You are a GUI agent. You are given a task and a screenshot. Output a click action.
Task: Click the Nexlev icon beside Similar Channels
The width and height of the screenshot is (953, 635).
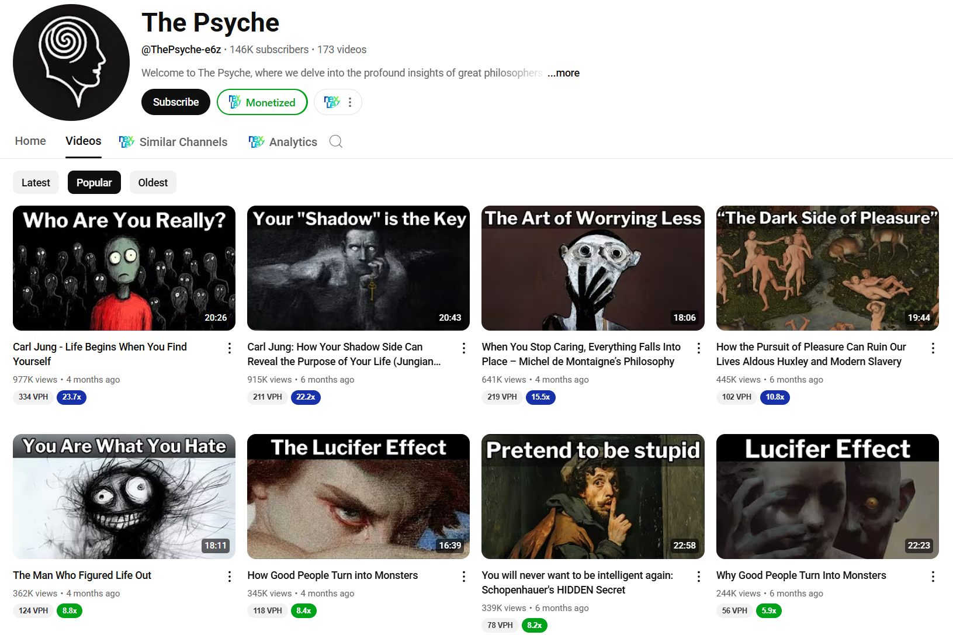point(127,141)
